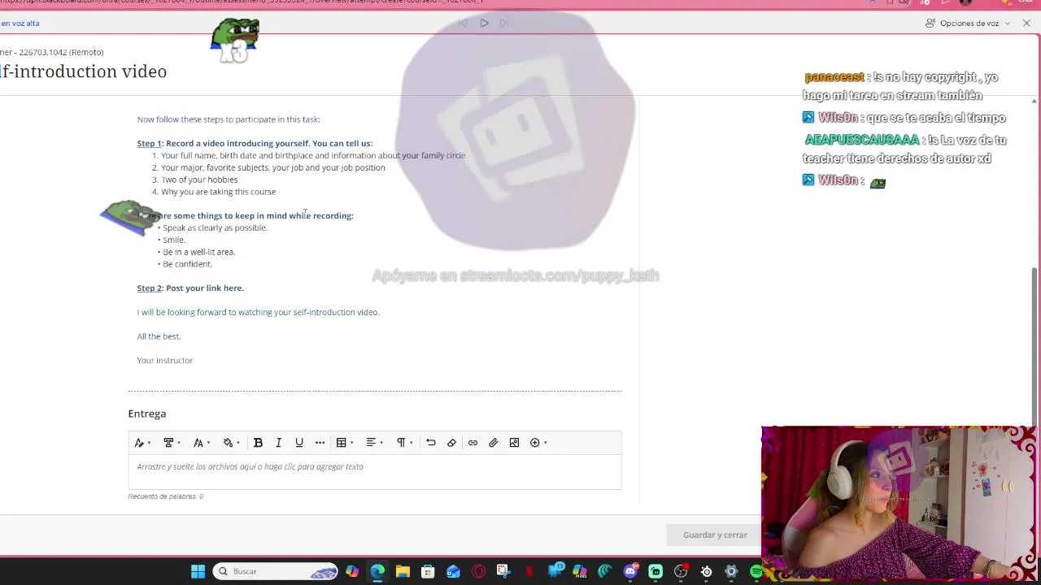
Task: Click 'Two of your hobbies' list item
Action: coord(199,180)
